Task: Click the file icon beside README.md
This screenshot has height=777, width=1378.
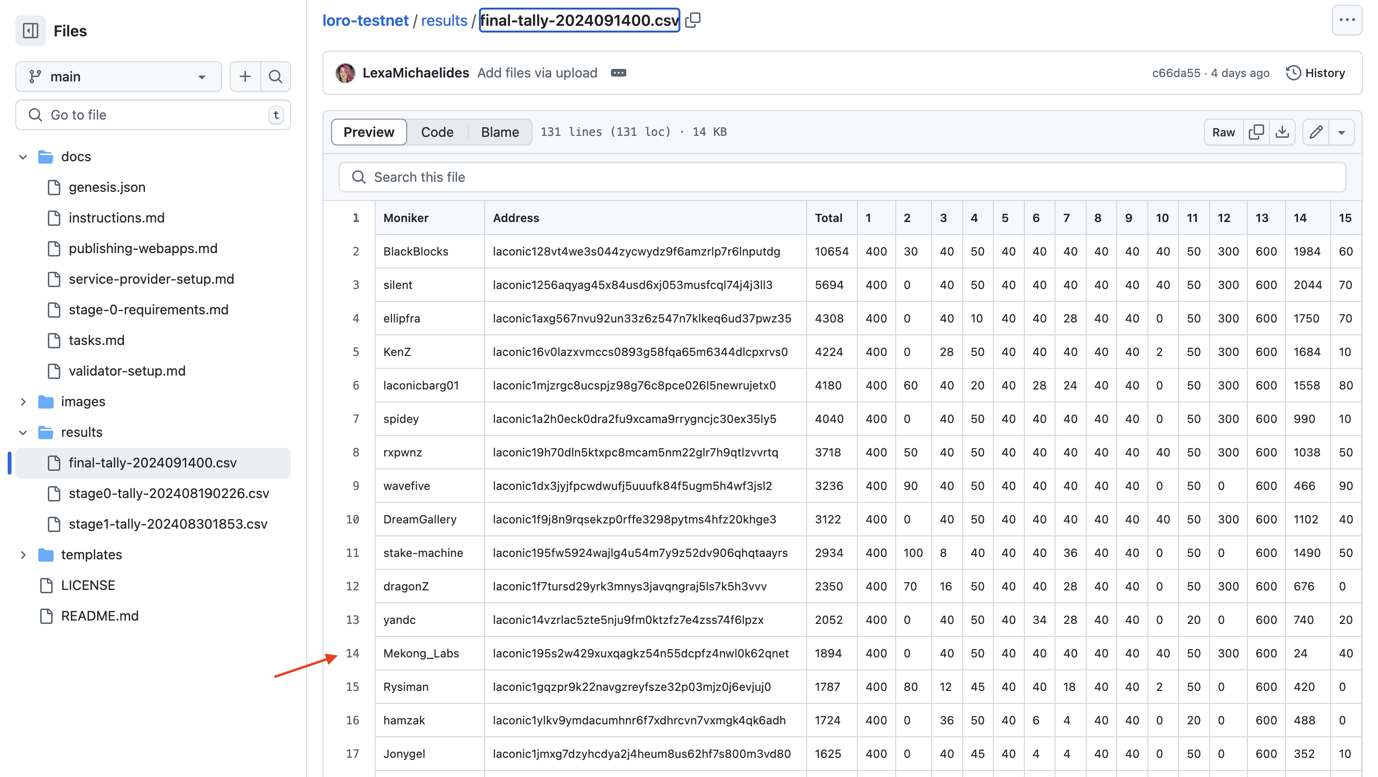Action: click(x=46, y=615)
